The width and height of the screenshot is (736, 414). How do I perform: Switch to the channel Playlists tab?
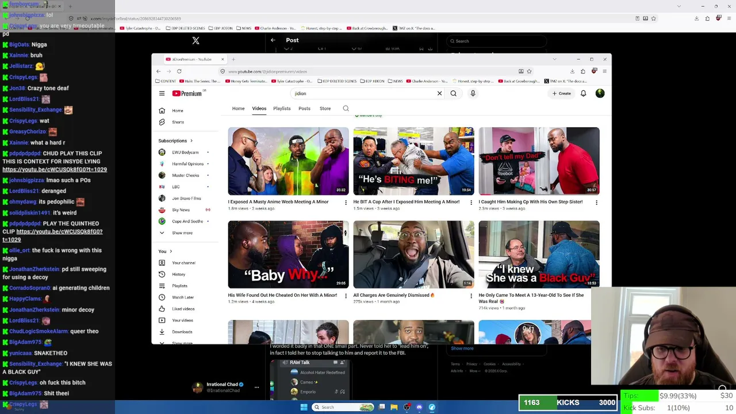(x=282, y=108)
